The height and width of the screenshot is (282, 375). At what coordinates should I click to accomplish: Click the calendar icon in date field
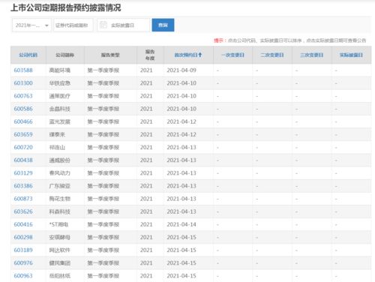103,25
